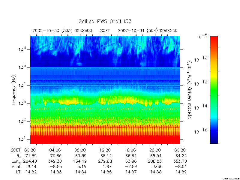Click the MLat value 3.15

point(82,166)
